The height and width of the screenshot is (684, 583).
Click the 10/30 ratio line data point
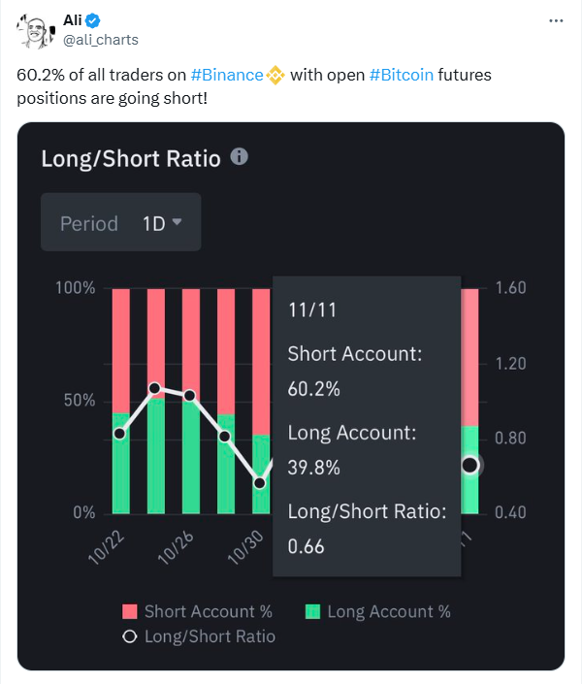pos(260,482)
